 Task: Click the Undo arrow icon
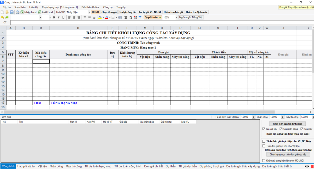point(2,17)
